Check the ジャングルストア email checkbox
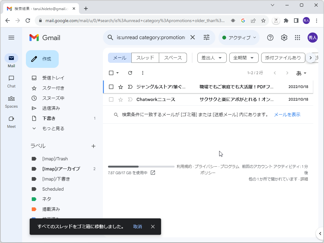324x243 pixels. (x=111, y=86)
